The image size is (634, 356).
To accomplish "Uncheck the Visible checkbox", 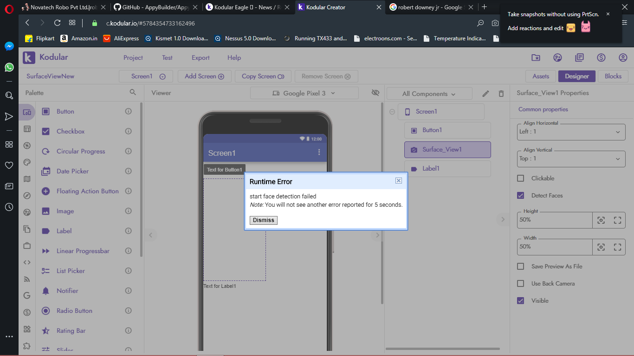I will pyautogui.click(x=521, y=300).
